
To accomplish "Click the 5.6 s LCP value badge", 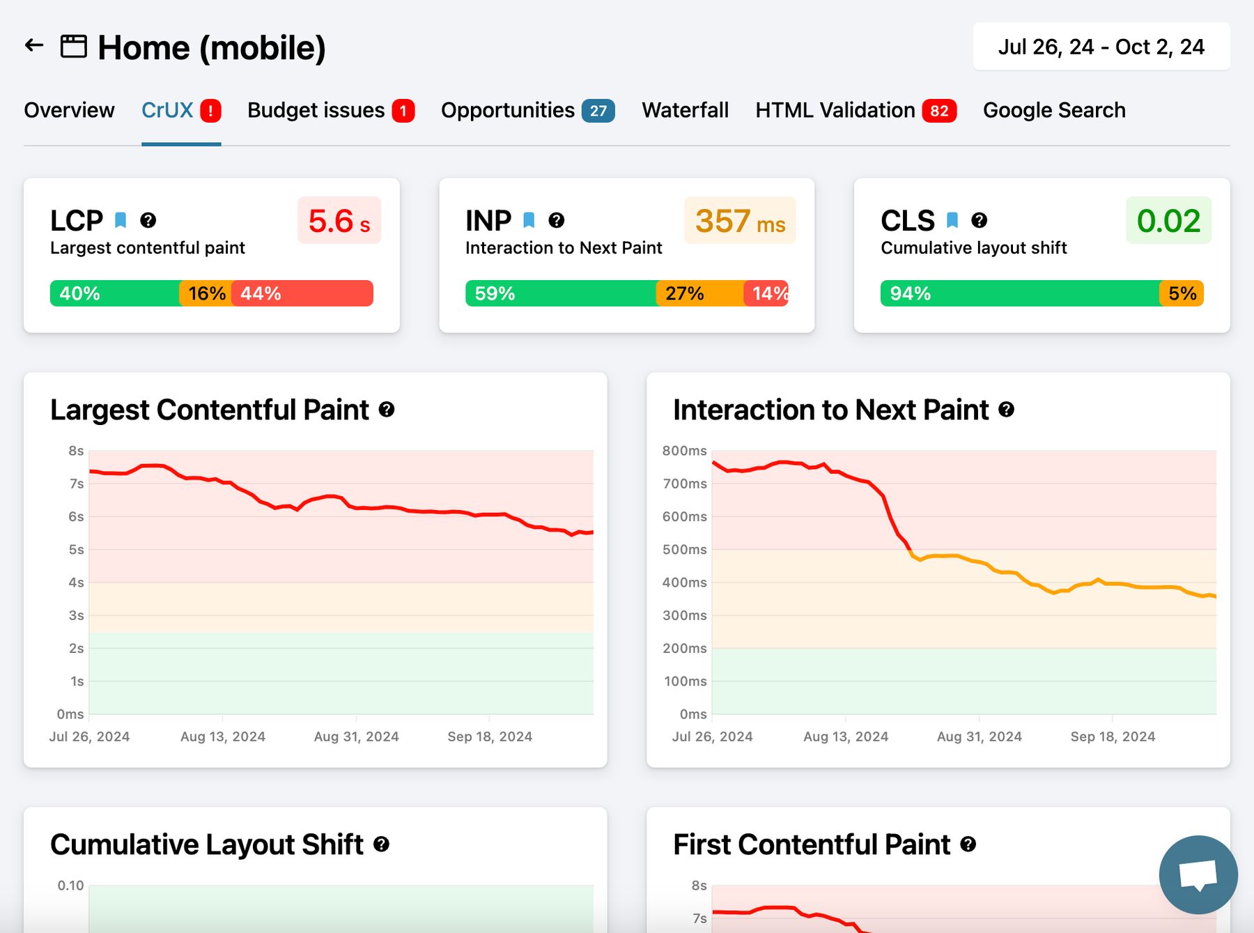I will (339, 221).
